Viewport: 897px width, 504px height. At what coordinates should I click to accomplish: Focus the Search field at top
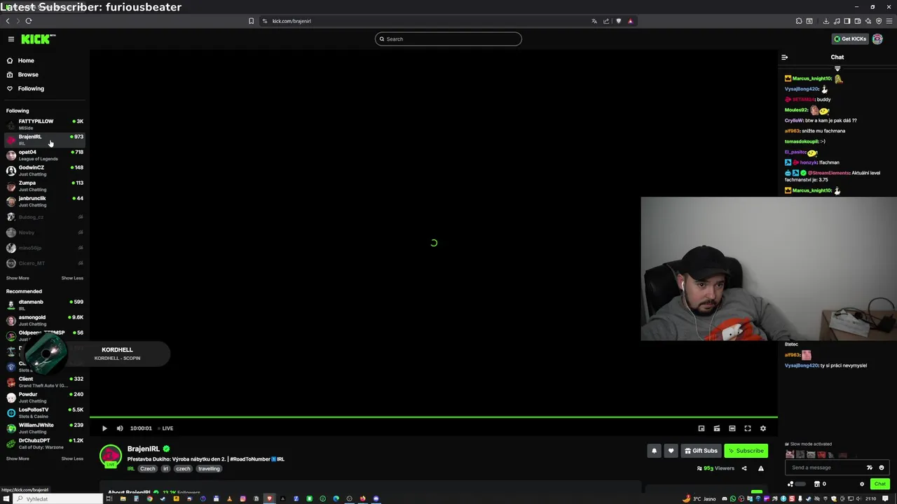pyautogui.click(x=448, y=39)
